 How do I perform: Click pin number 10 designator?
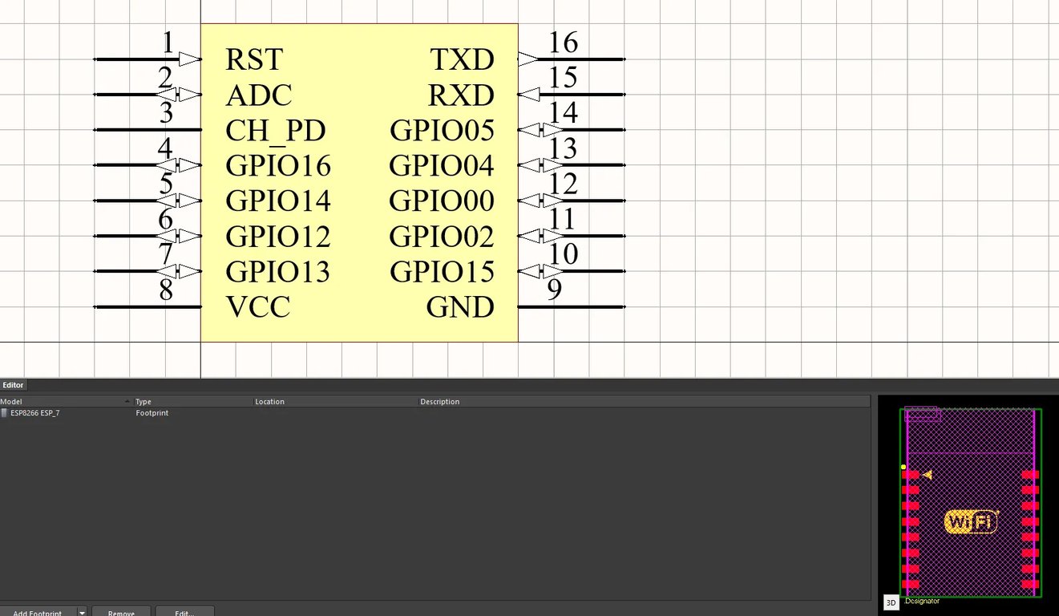pyautogui.click(x=564, y=254)
